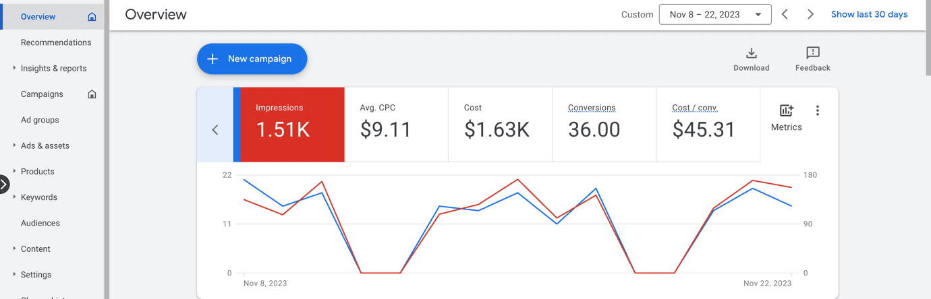Open Audiences from the sidebar
Viewport: 931px width, 299px height.
tap(40, 223)
